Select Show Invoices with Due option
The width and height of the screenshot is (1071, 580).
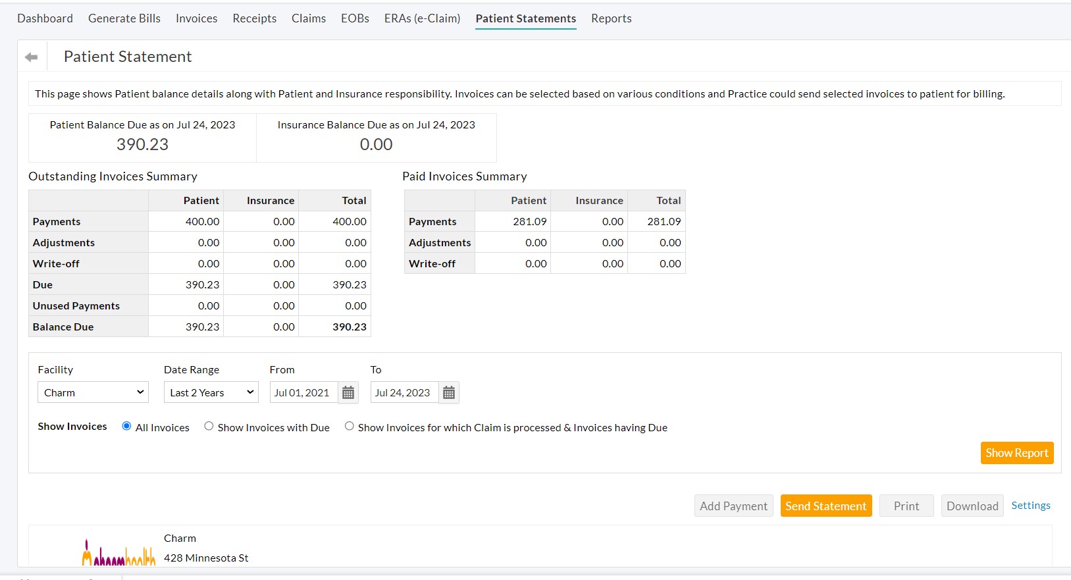pyautogui.click(x=209, y=427)
